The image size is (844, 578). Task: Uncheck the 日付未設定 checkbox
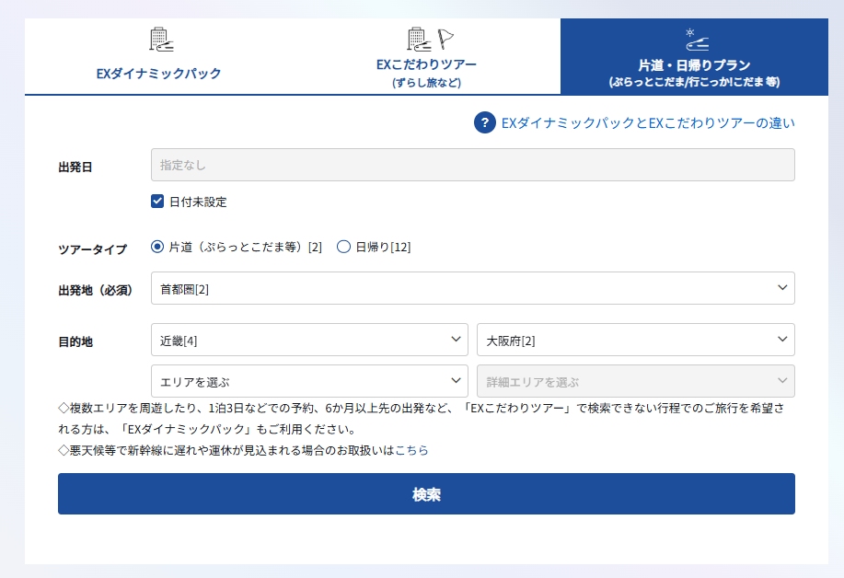pyautogui.click(x=157, y=202)
